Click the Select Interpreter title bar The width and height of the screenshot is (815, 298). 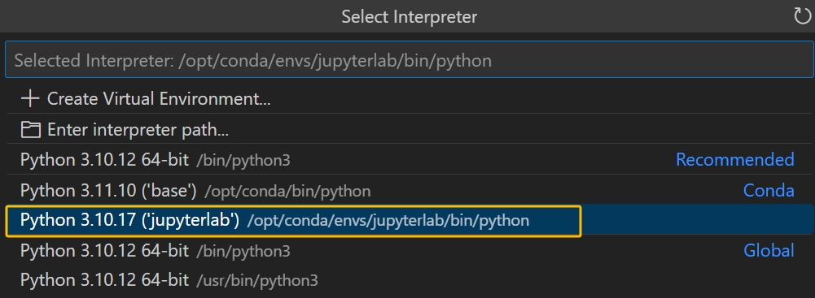(x=407, y=16)
